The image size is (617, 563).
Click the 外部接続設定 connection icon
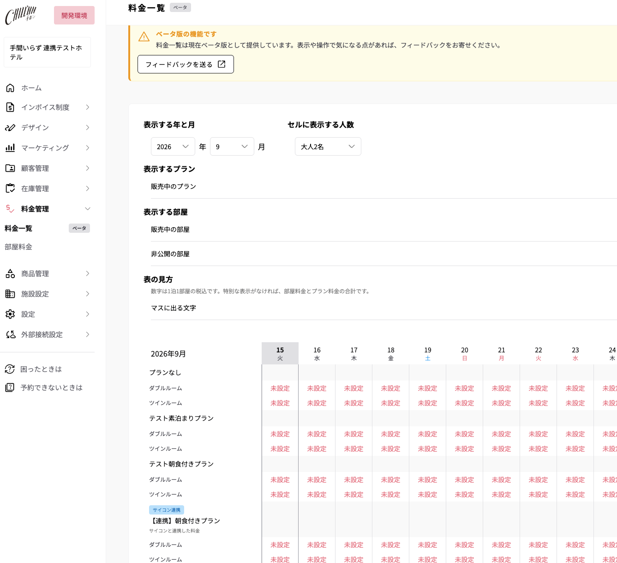click(x=10, y=334)
